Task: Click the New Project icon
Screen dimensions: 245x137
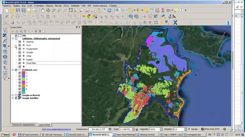Action: (7, 10)
